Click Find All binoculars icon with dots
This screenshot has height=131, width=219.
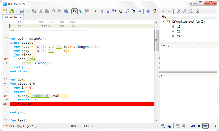tap(169, 126)
